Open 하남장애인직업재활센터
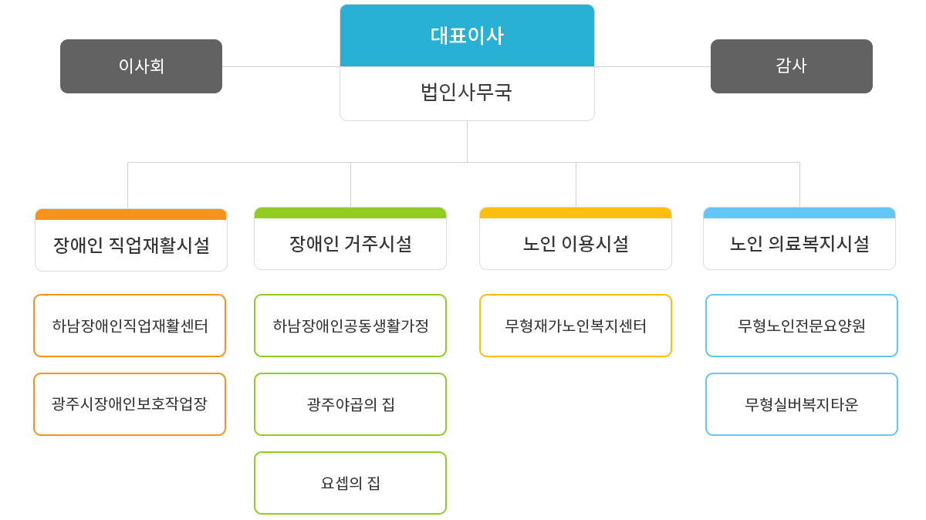The image size is (926, 520). 130,326
